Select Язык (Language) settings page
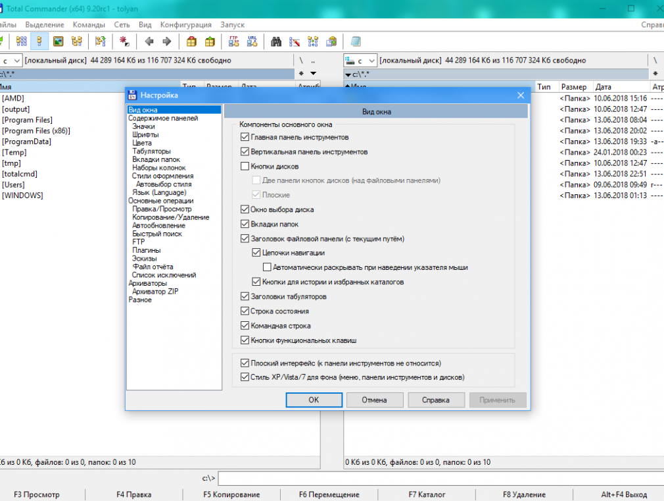This screenshot has width=664, height=501. tap(159, 192)
